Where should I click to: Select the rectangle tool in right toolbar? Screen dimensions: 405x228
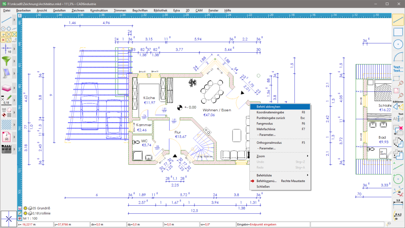[x=398, y=32]
